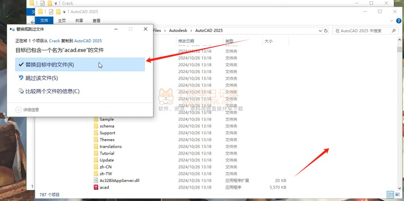Viewport: 404px width, 201px height.
Task: Select the translations folder
Action: pyautogui.click(x=111, y=146)
